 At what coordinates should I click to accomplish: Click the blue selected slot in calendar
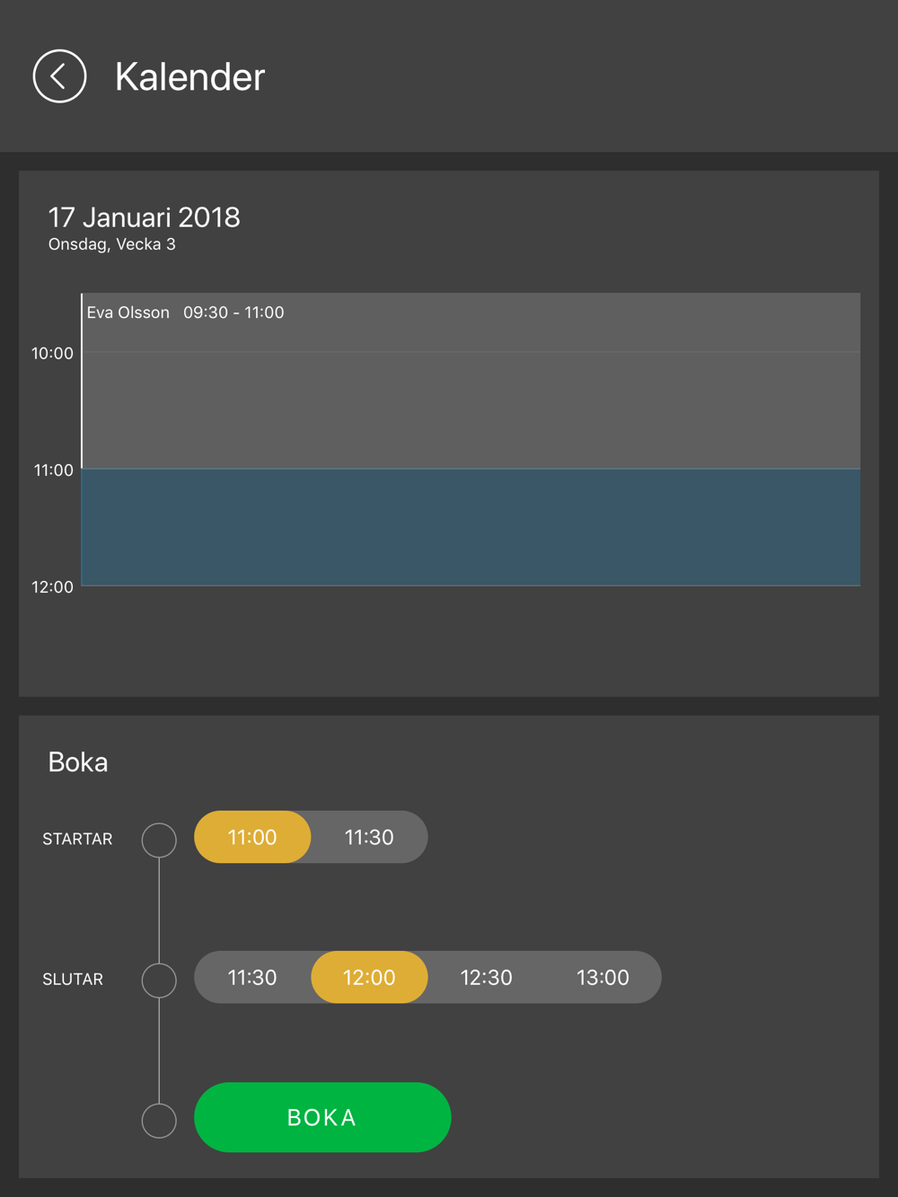[471, 527]
